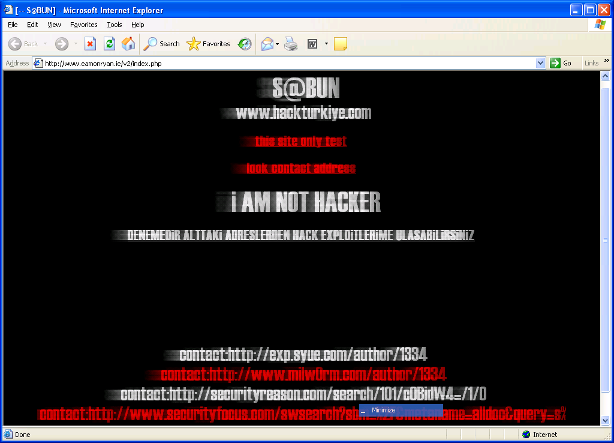
Task: Click the milw0rm.com contact address
Action: point(303,374)
